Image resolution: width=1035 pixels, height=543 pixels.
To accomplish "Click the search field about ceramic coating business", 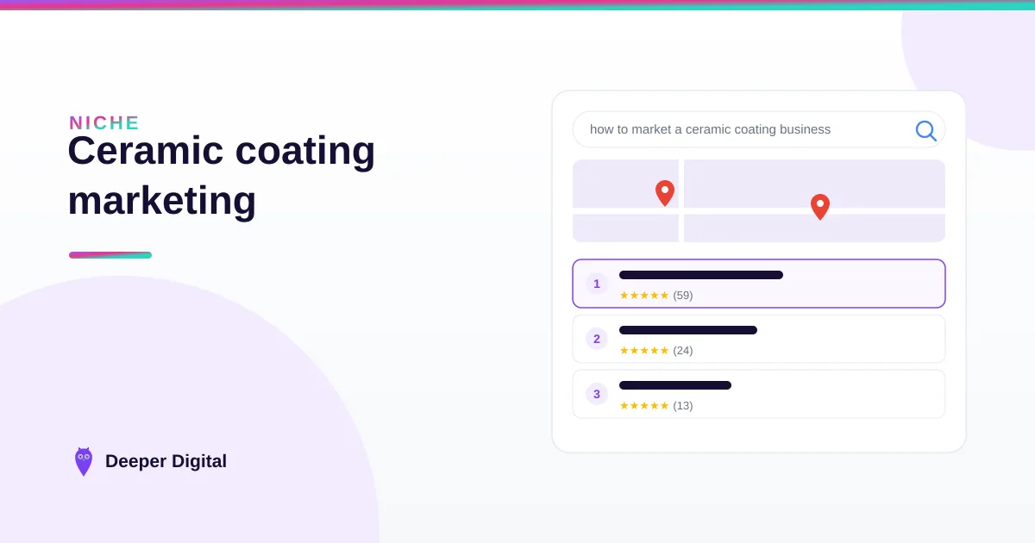I will pyautogui.click(x=759, y=129).
